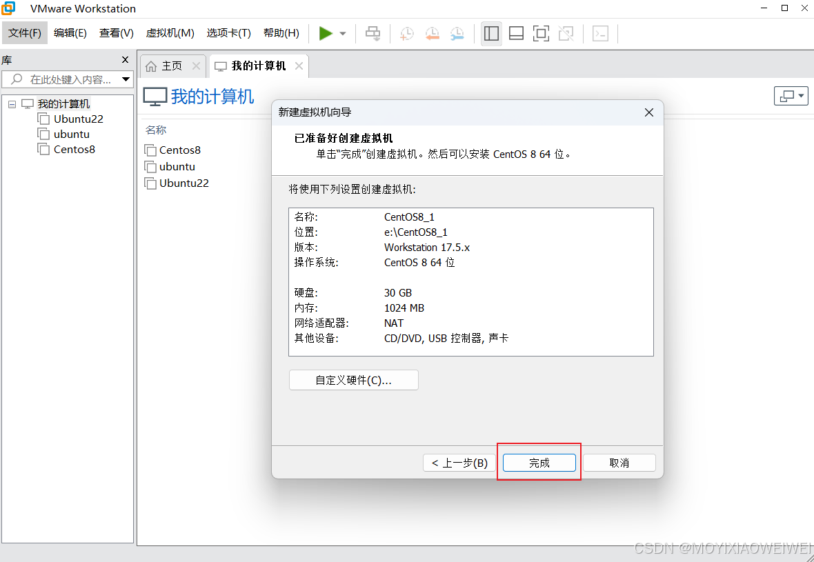Collapse the 我的计算机 tree node
The width and height of the screenshot is (814, 562).
[11, 103]
